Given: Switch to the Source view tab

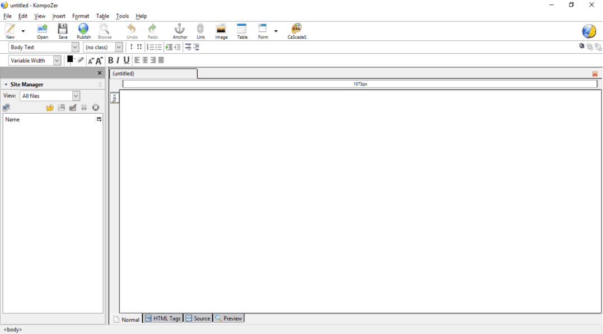Looking at the screenshot, I should coord(198,318).
